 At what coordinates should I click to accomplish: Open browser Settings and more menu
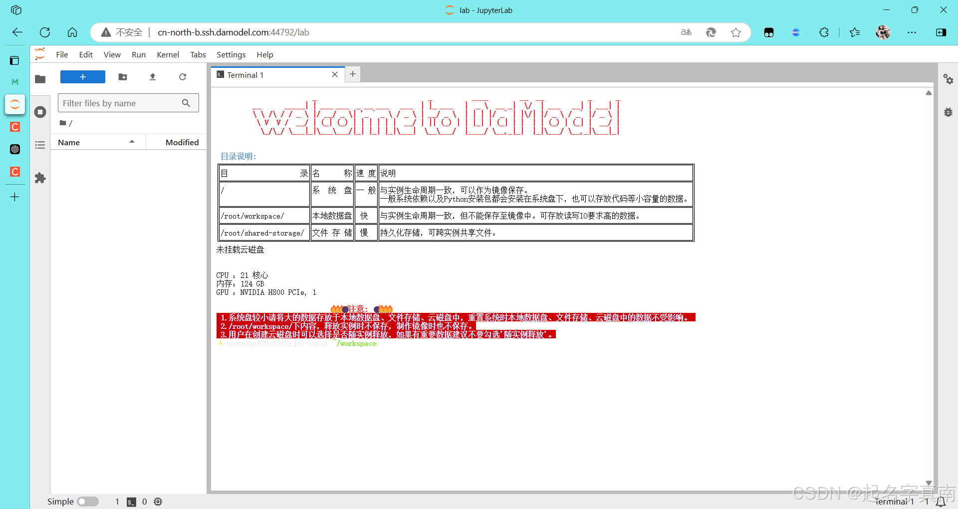tap(912, 32)
